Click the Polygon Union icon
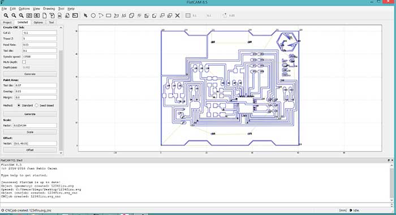The height and width of the screenshot is (215, 396). pos(131,15)
